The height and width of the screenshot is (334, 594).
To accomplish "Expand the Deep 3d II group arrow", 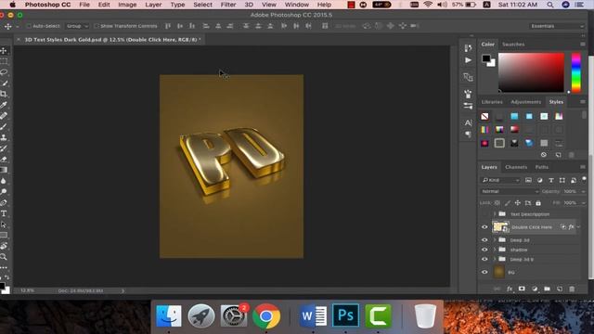I will (x=495, y=260).
